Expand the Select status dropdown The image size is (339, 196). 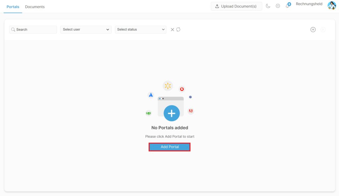141,29
